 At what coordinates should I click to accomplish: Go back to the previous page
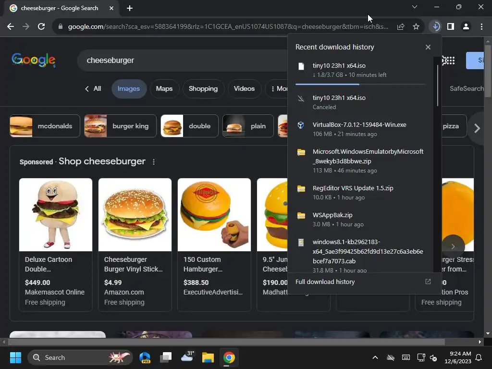[x=11, y=27]
